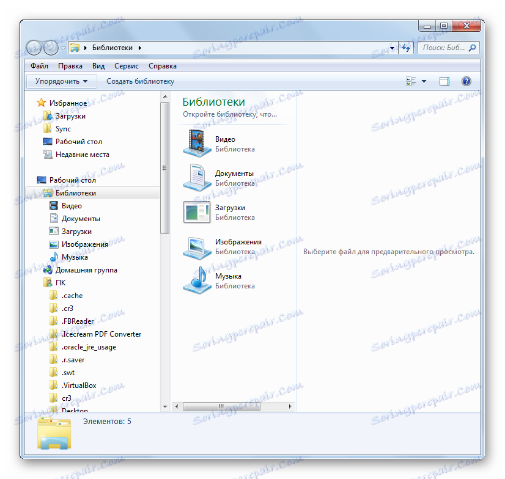
Task: Select the Домашняя группа icon in sidebar
Action: coord(48,269)
